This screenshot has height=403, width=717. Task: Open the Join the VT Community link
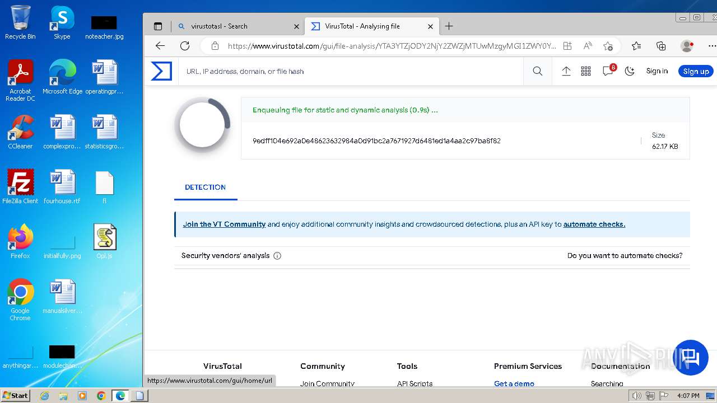[x=224, y=224]
